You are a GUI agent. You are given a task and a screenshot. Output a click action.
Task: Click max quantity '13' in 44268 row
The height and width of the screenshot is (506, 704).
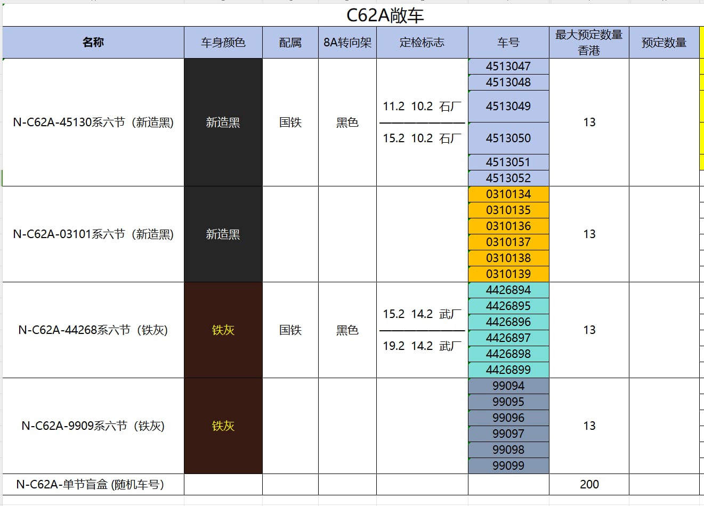(589, 330)
